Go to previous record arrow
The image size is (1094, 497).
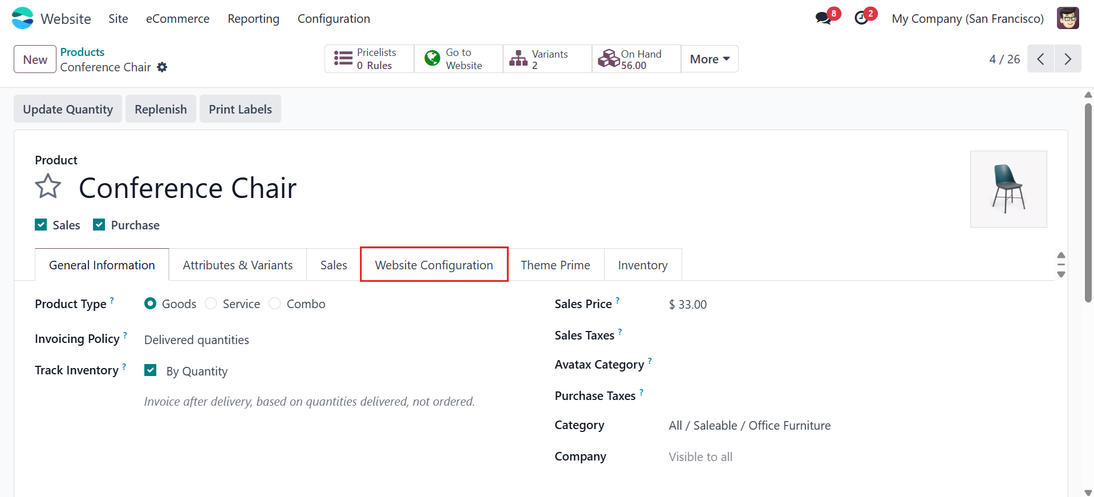pos(1040,59)
